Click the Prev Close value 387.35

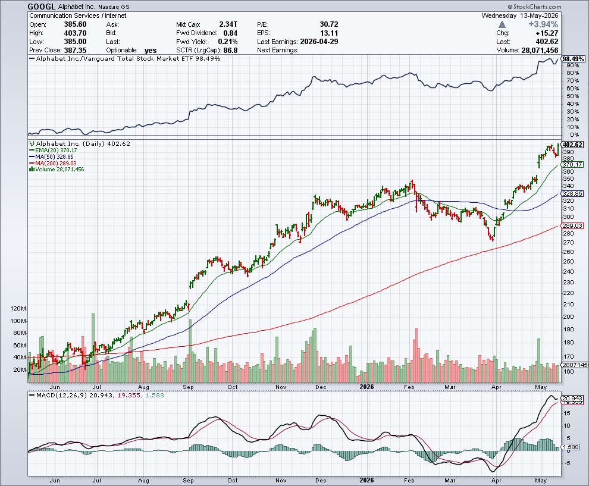pos(75,51)
